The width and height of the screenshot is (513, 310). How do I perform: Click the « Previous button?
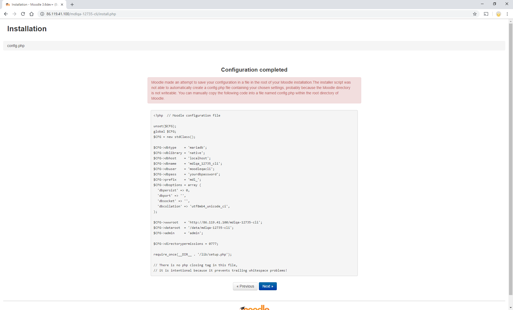(245, 286)
